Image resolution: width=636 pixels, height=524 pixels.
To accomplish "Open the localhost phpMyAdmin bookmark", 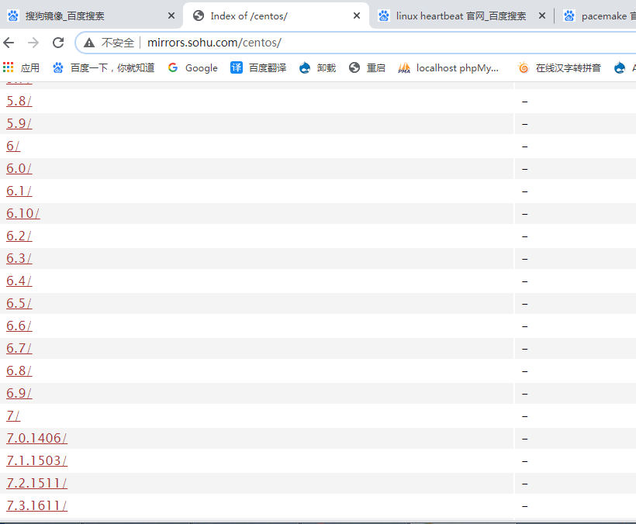I will (448, 67).
